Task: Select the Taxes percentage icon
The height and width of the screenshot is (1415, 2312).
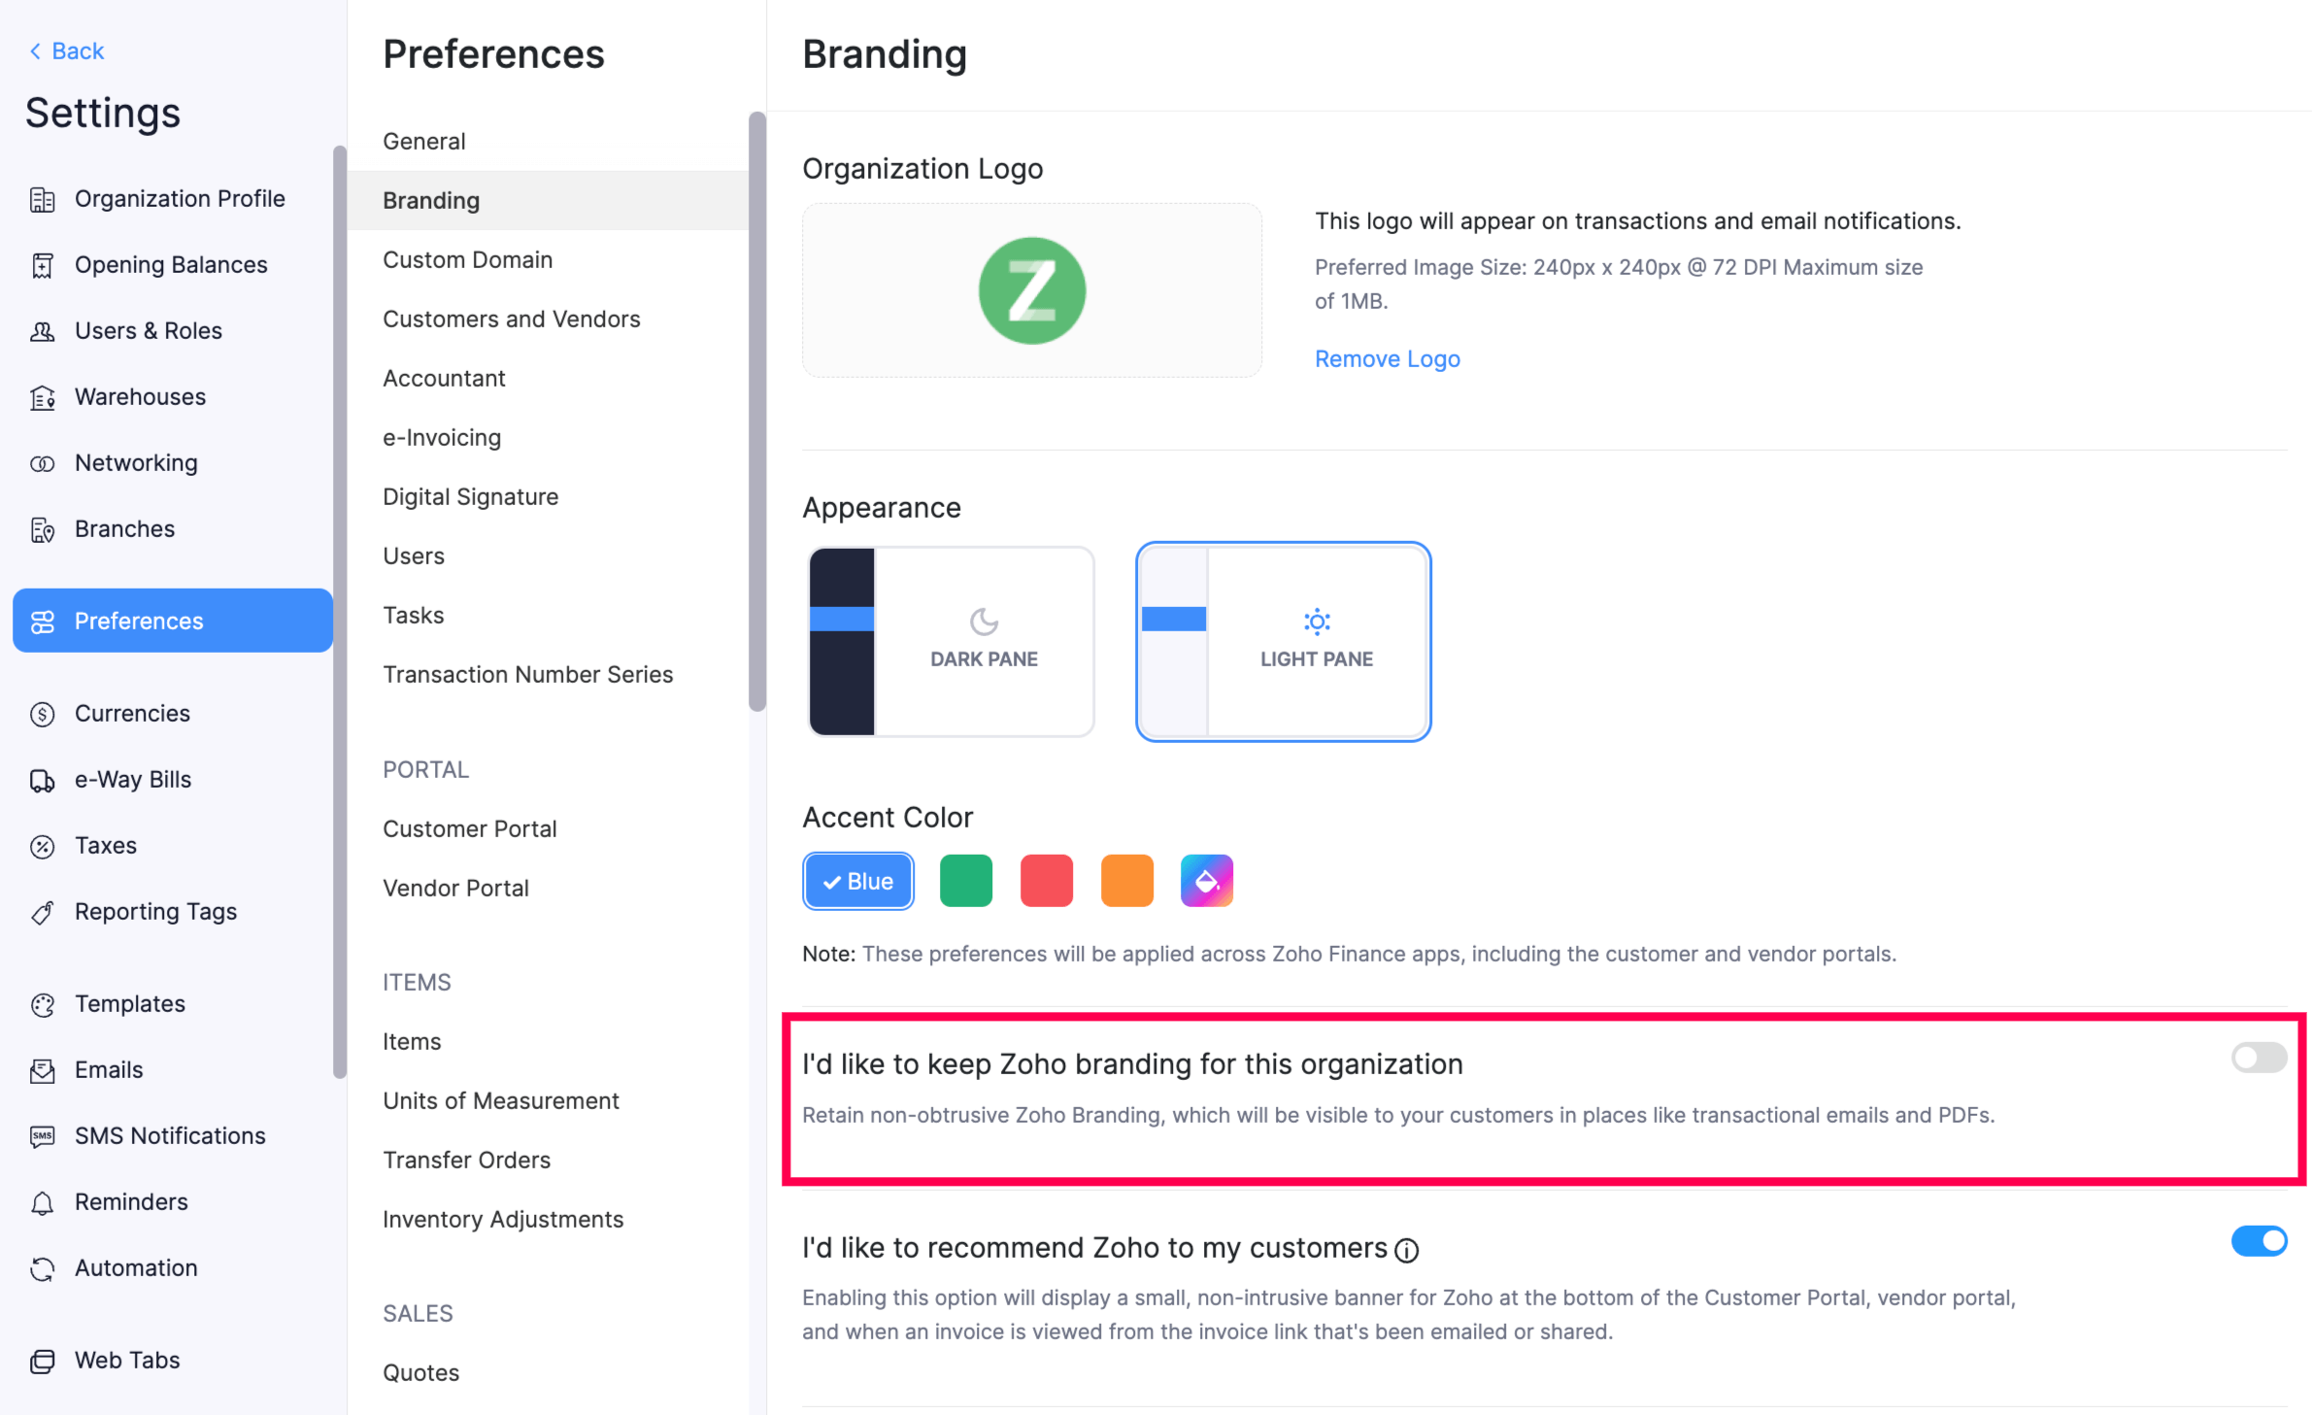Action: (x=43, y=845)
